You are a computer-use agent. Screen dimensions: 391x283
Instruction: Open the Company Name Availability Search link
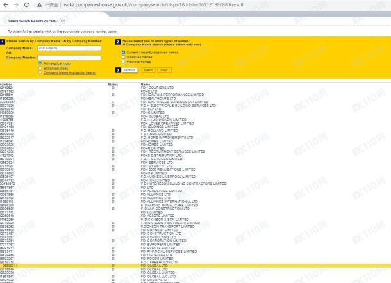pyautogui.click(x=70, y=73)
